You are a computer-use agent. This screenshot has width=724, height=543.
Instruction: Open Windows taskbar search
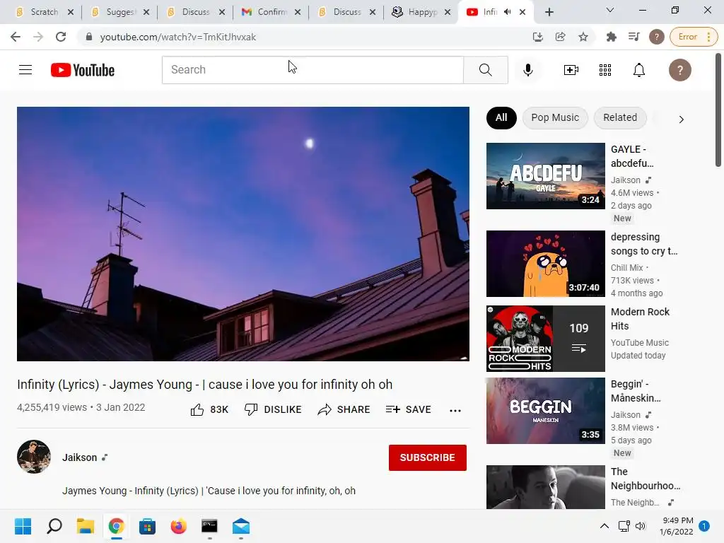click(x=54, y=526)
